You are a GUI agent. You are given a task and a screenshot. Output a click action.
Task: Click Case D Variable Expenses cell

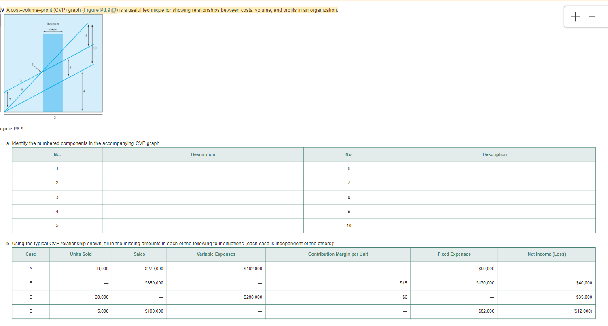coord(215,311)
